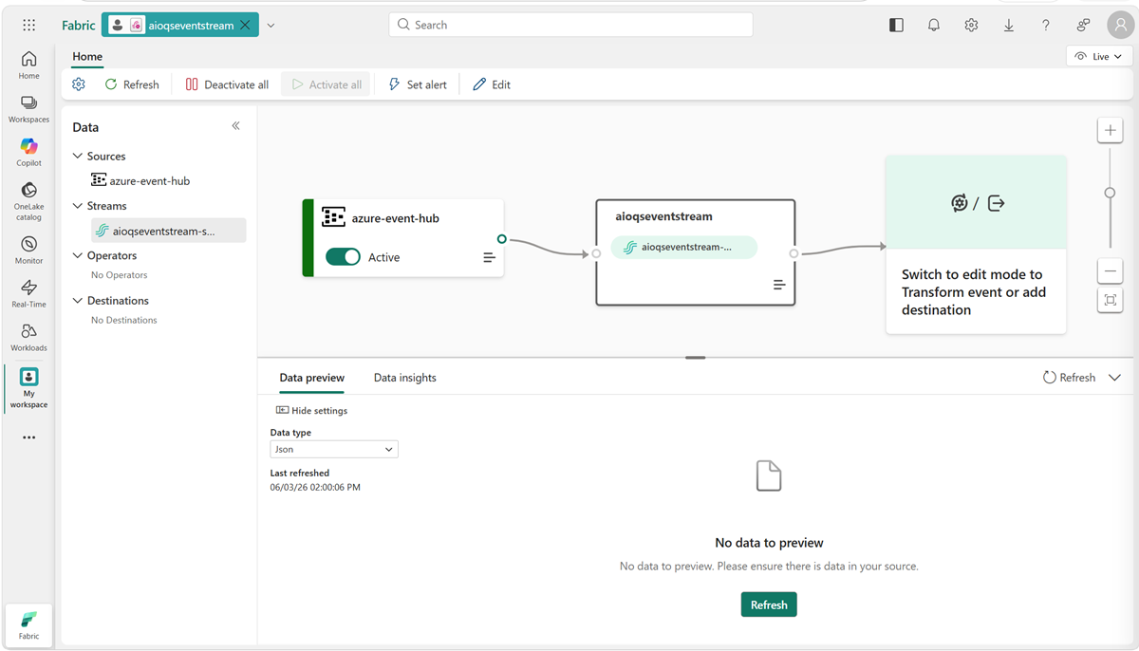
Task: Open the settings gear in top bar
Action: pos(971,26)
